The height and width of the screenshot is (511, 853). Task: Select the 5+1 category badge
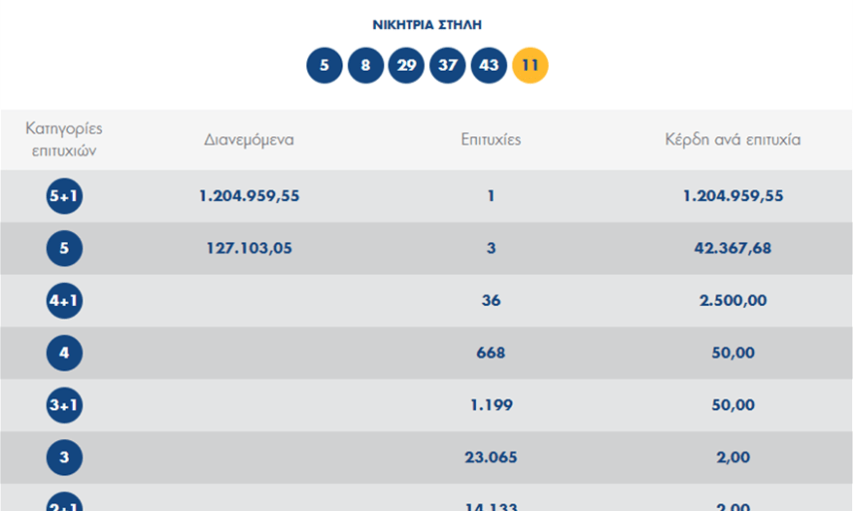(x=64, y=196)
